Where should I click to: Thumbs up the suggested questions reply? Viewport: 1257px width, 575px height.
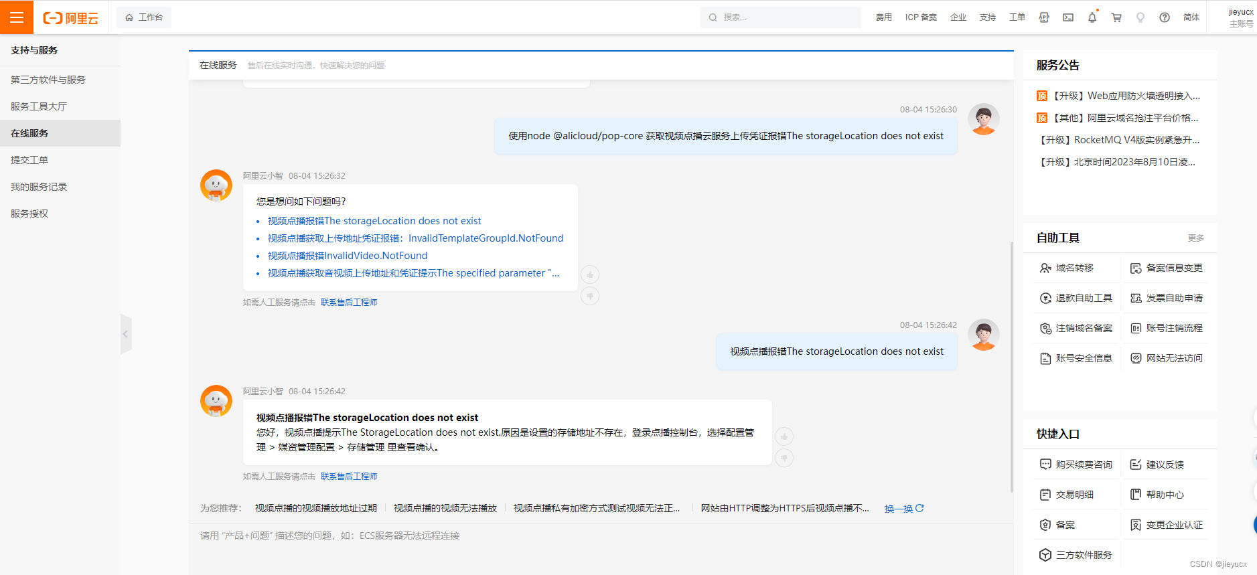click(x=590, y=274)
